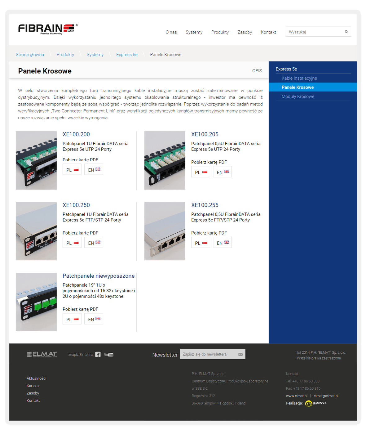
Task: Open Elmat's YouTube channel icon
Action: pos(109,355)
